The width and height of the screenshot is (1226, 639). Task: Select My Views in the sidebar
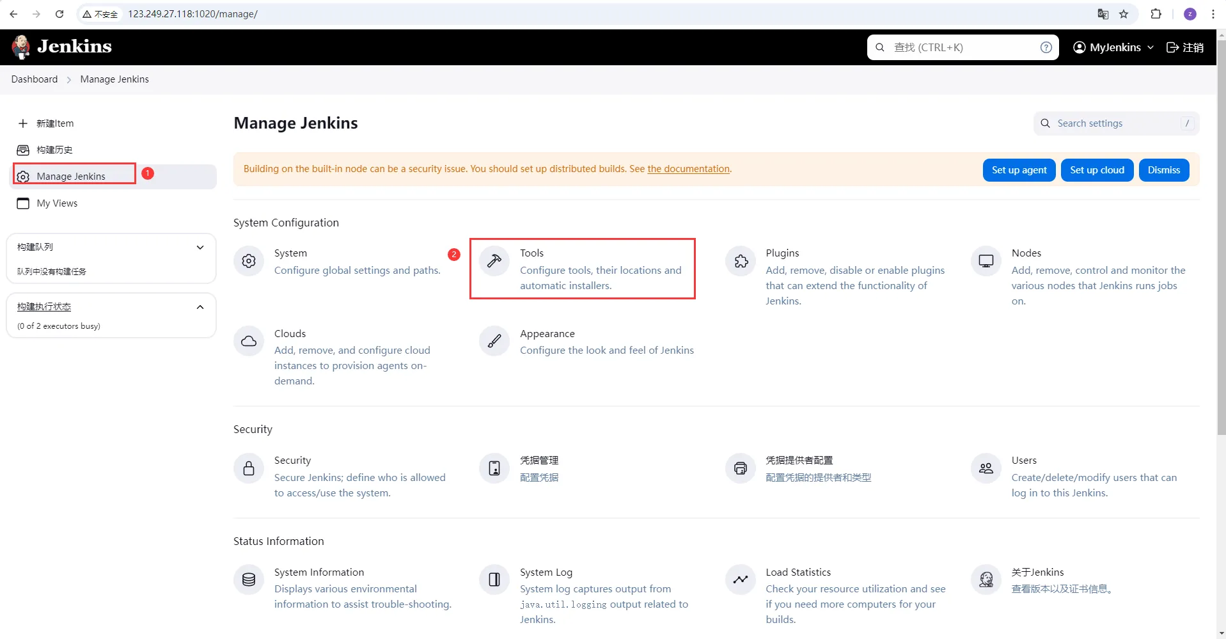point(57,203)
